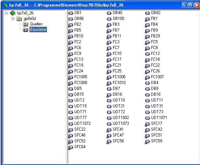Select the FB10 block name
Screen dimensions: 200x165
tap(79, 36)
